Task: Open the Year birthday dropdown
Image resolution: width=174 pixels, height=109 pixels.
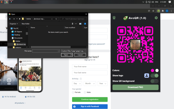Action: (103, 84)
